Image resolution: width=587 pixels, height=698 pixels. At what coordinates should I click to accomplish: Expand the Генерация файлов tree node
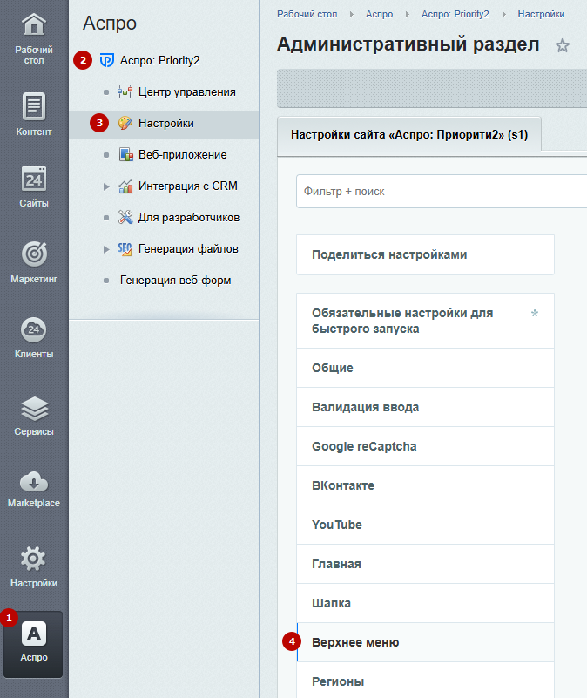click(106, 249)
